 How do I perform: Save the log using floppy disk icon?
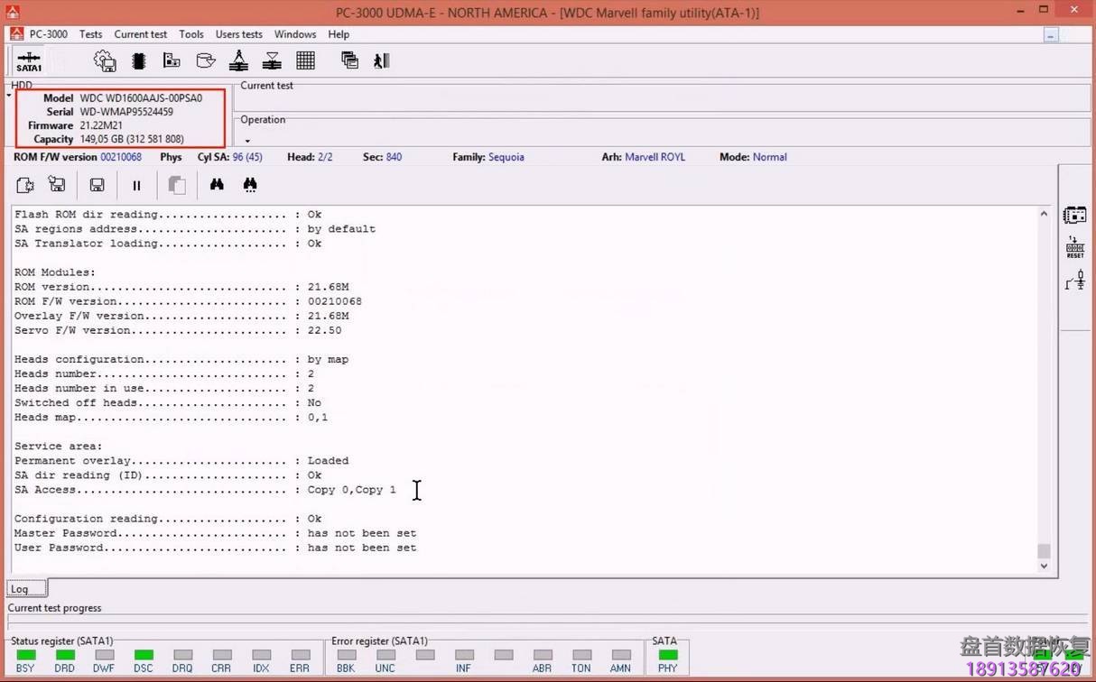(x=97, y=184)
